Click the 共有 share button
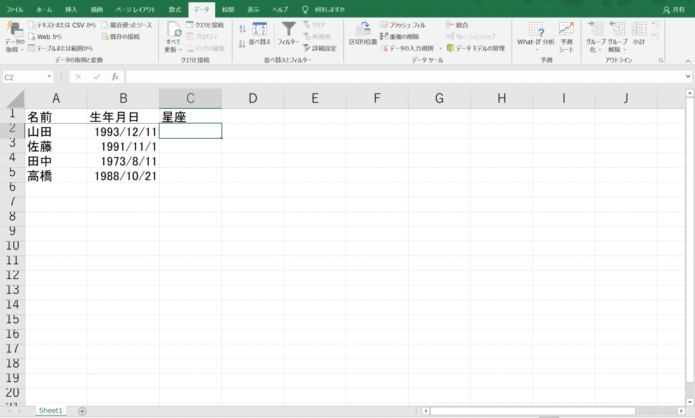Image resolution: width=695 pixels, height=418 pixels. [x=674, y=9]
